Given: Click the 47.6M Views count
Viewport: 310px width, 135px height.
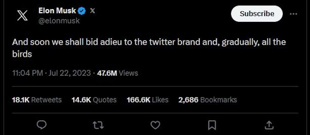Looking at the screenshot, I should [117, 73].
